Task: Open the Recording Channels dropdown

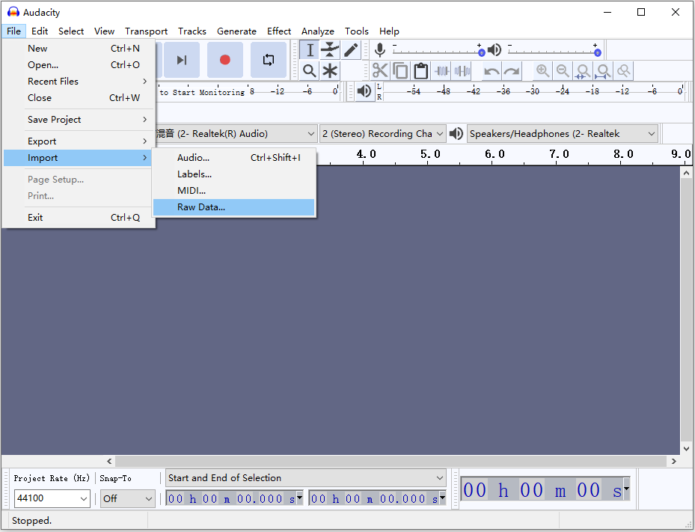Action: [x=382, y=134]
